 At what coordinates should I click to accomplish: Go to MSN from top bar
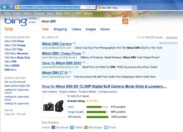(x=78, y=14)
